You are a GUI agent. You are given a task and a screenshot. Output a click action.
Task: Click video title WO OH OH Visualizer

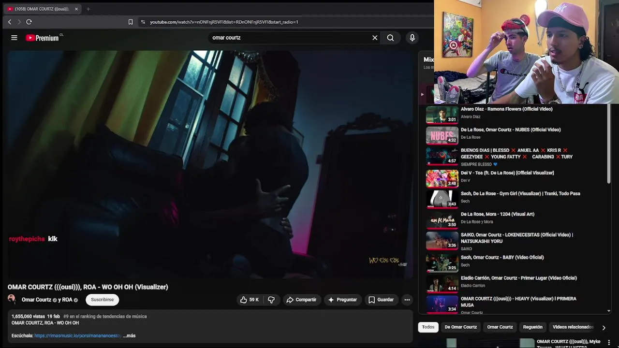point(88,287)
